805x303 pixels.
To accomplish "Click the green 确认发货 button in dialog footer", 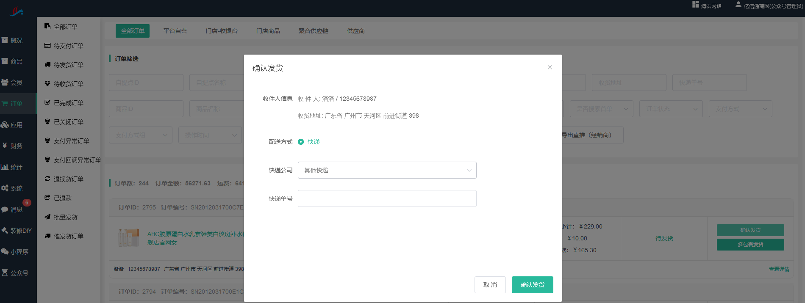I will click(x=533, y=285).
